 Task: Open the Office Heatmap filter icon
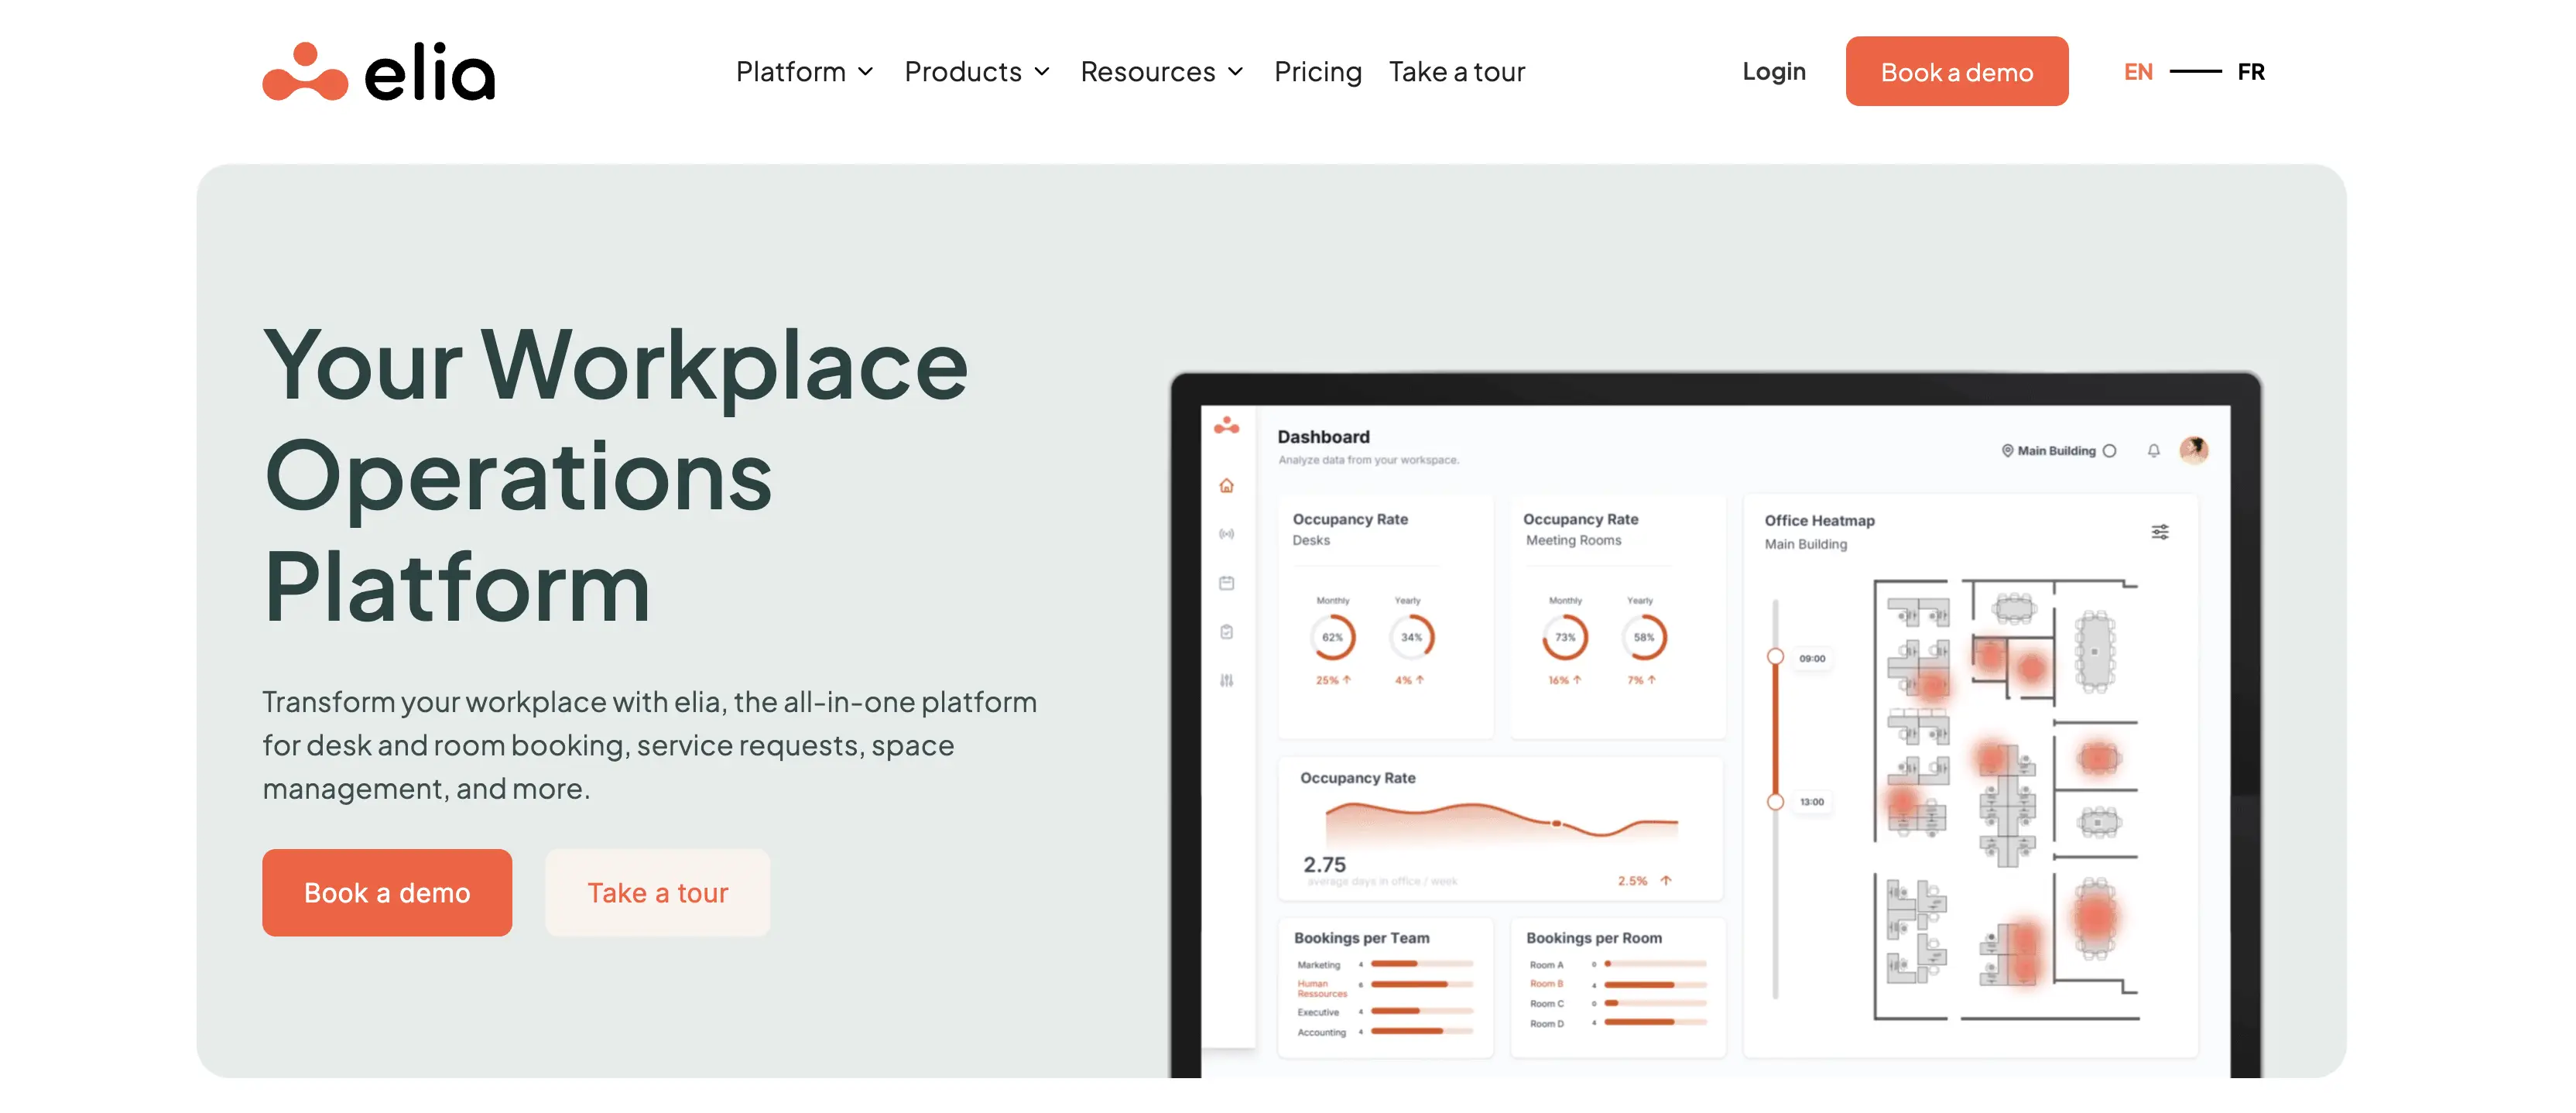[2159, 532]
